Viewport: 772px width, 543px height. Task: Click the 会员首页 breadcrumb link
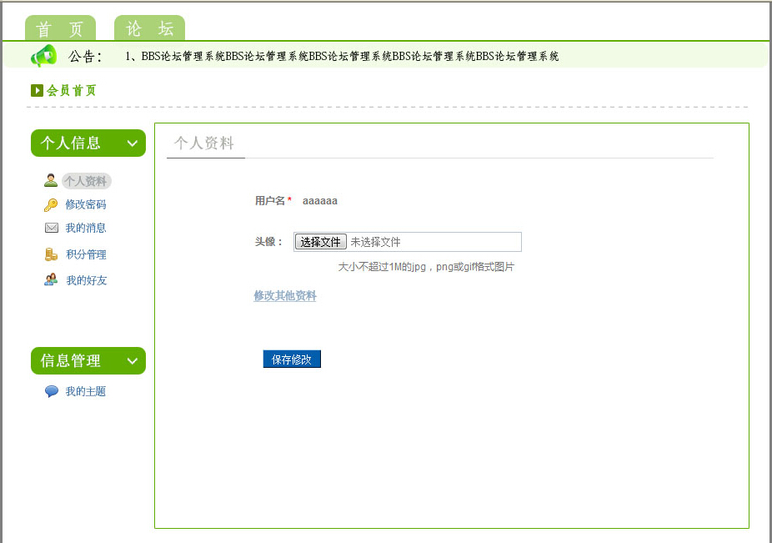pos(72,91)
